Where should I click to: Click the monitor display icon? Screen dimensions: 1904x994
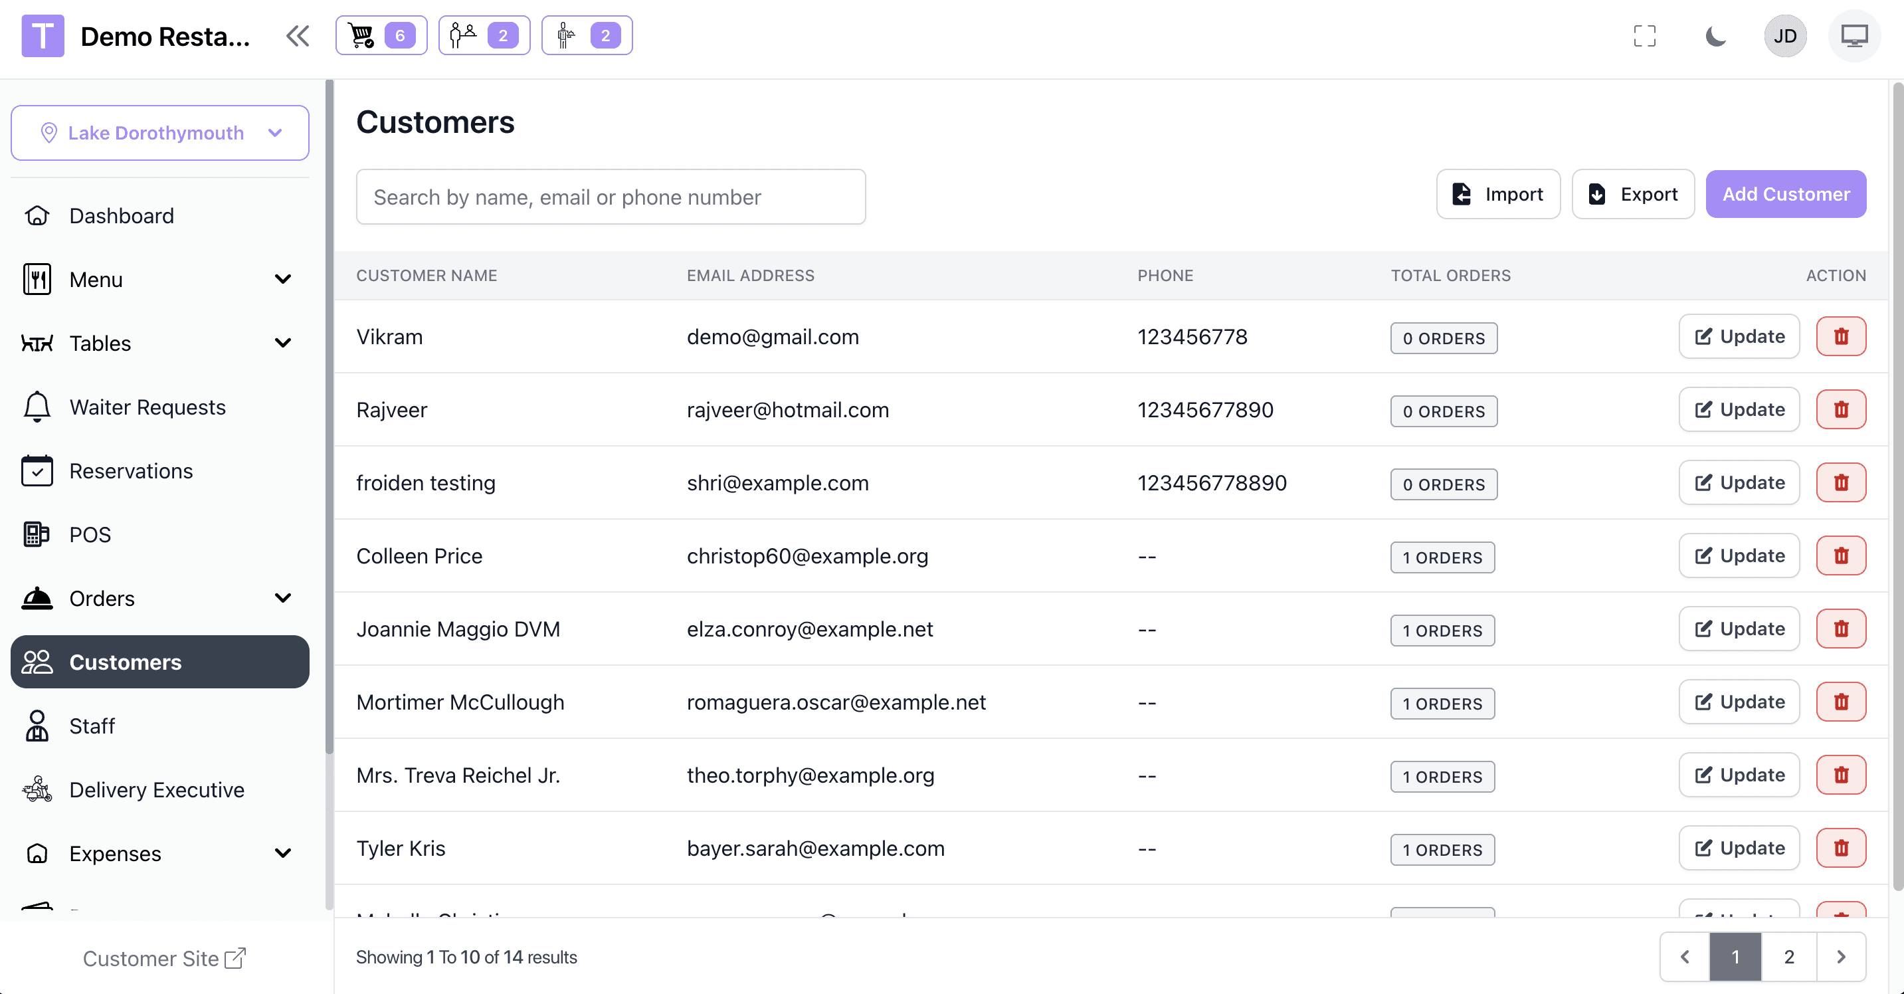[x=1853, y=35]
